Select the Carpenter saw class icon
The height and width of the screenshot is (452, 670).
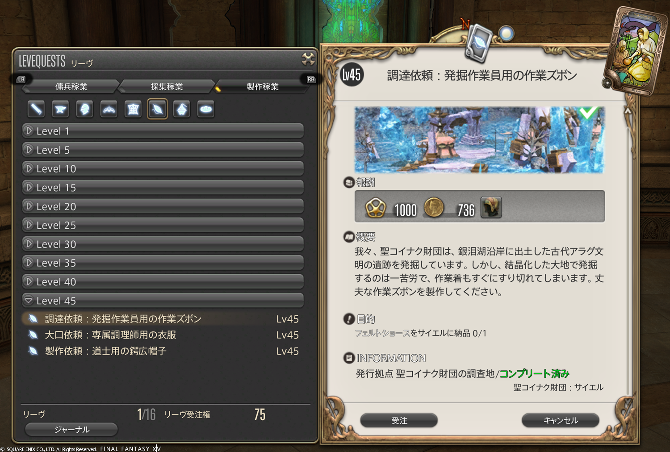(36, 109)
